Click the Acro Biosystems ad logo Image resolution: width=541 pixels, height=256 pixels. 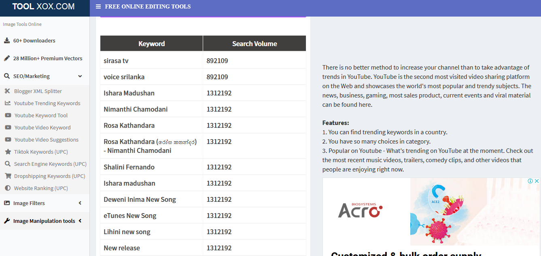coord(360,210)
